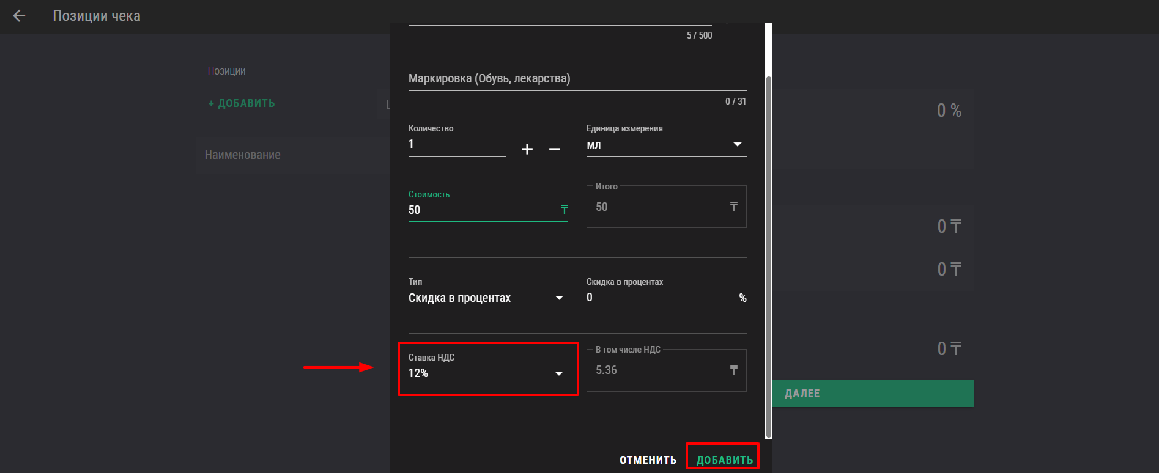Click + ДОБАВИТЬ under Позиции

tap(242, 103)
